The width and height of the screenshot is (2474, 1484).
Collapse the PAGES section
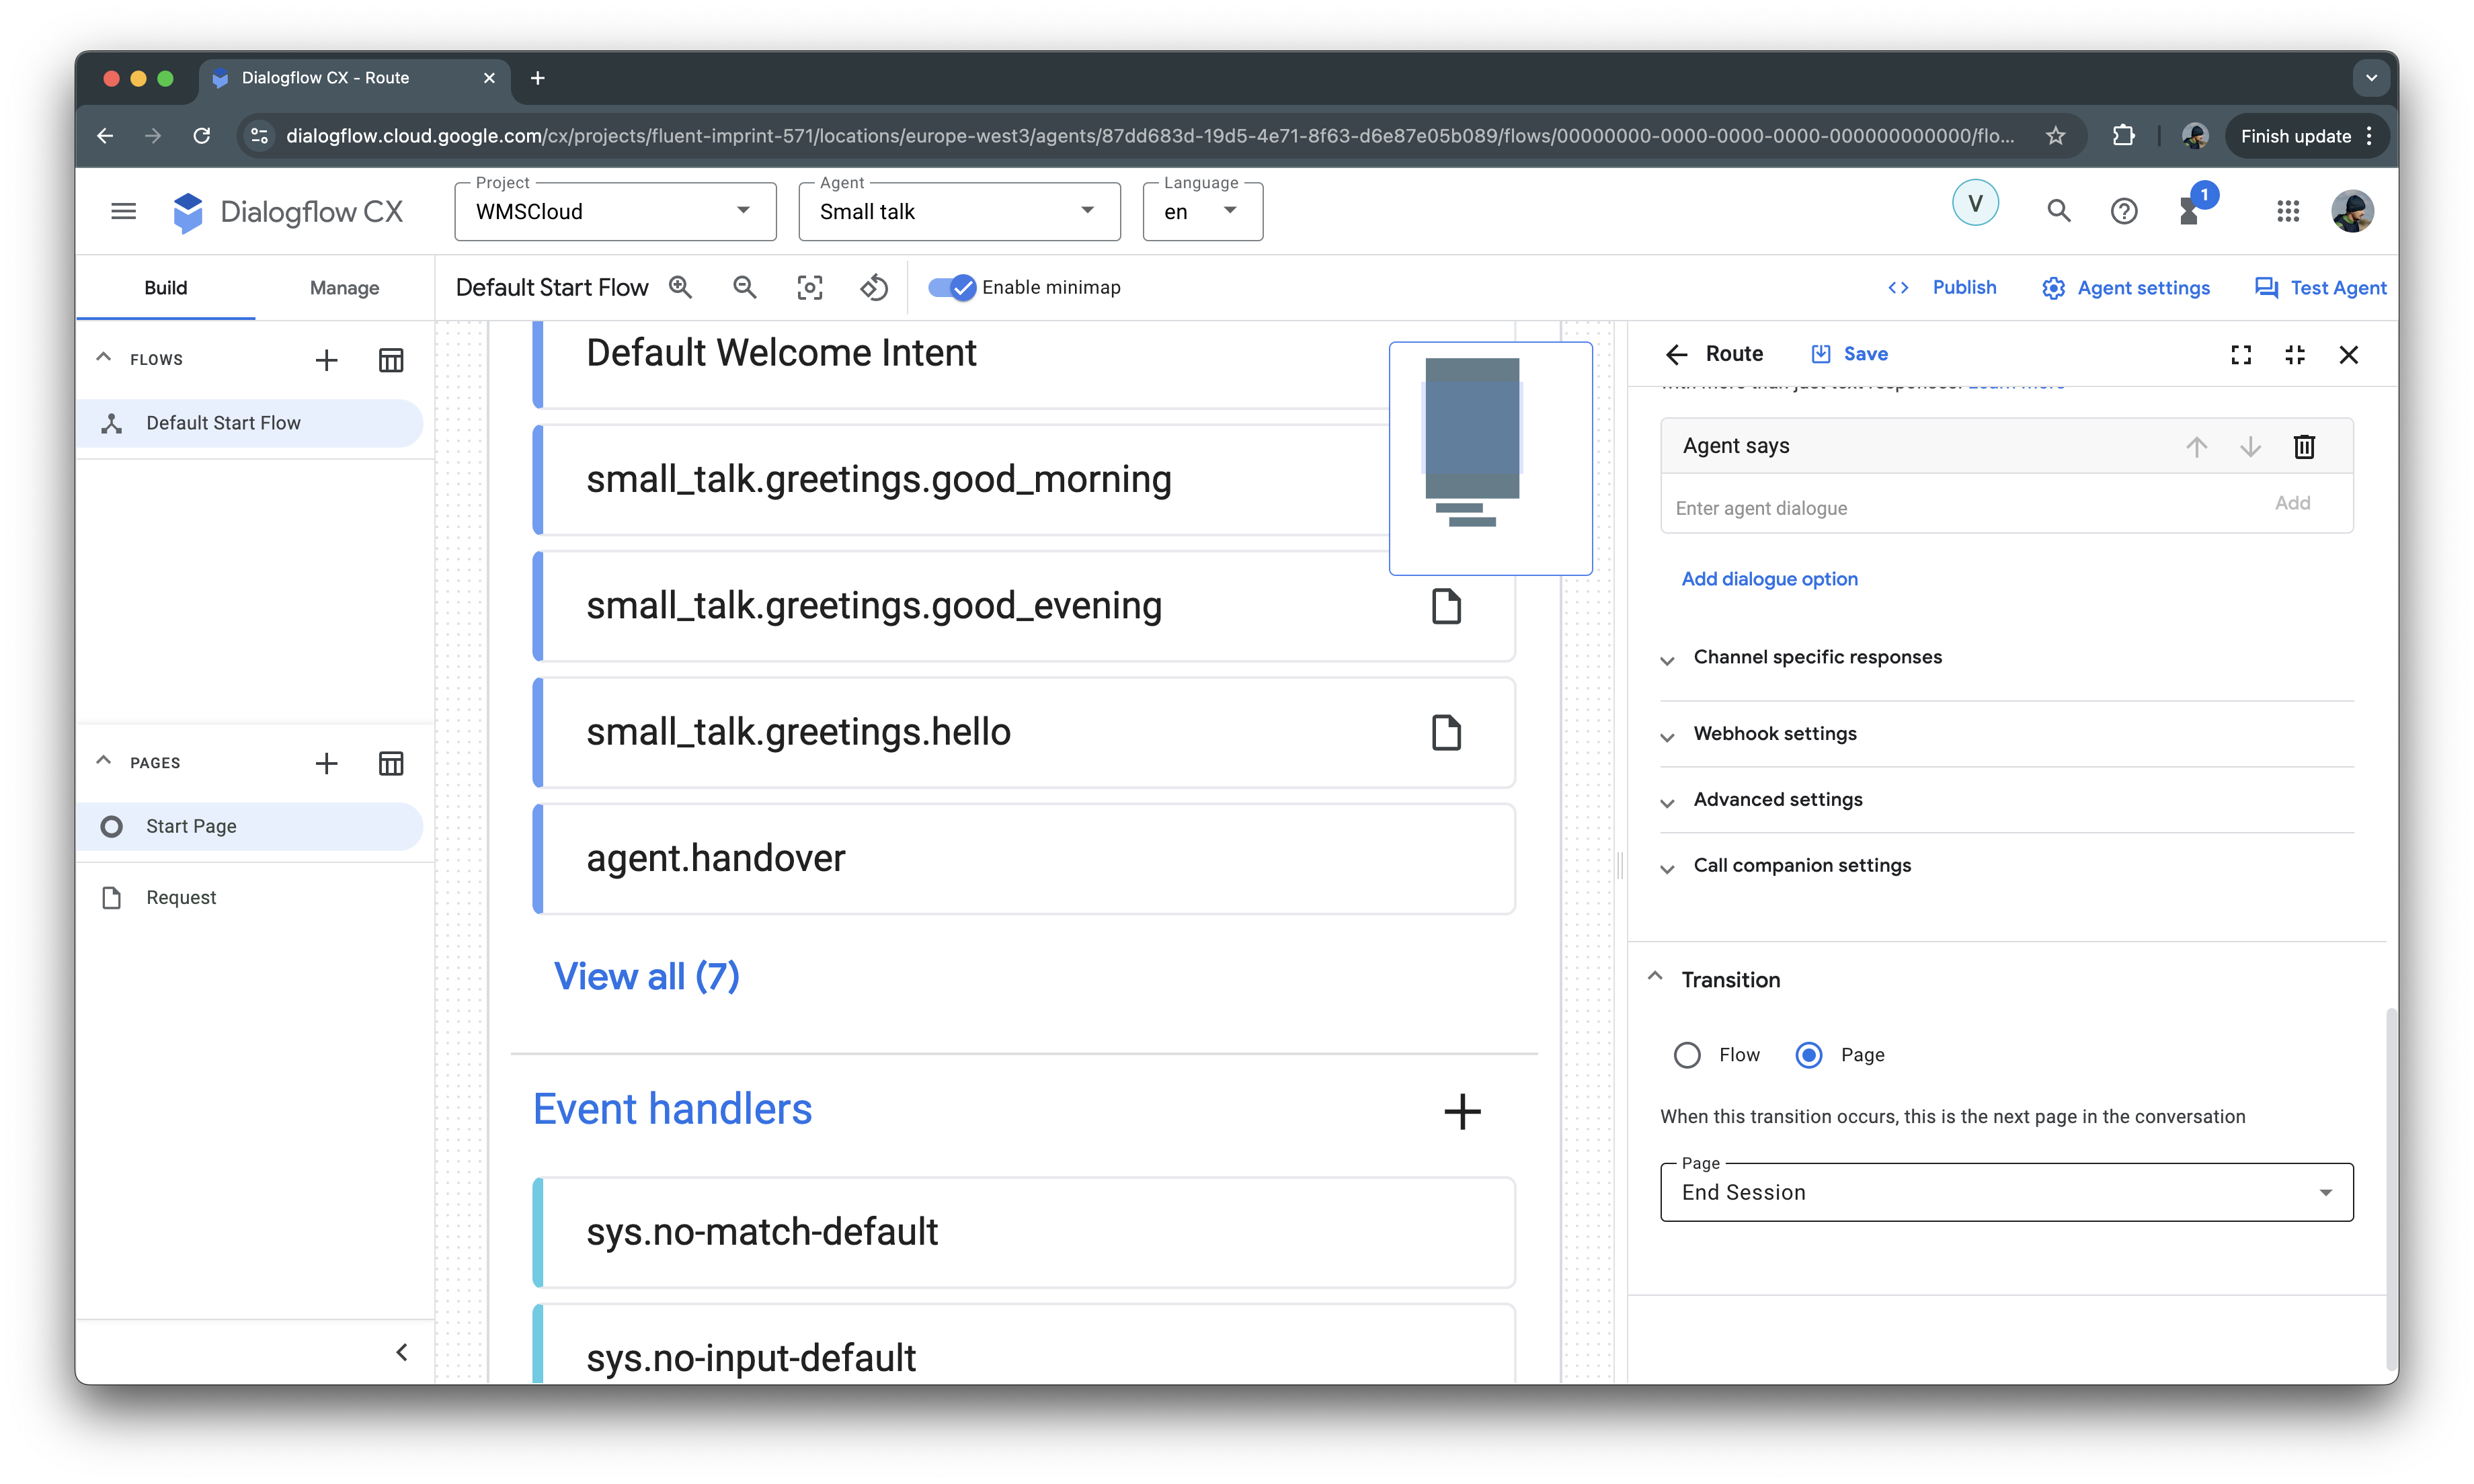[x=104, y=761]
